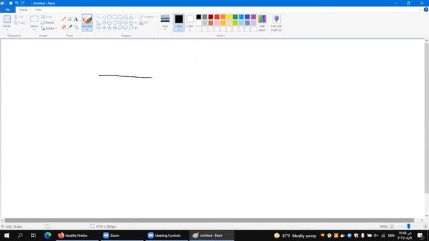Activate Color 2 background box

[190, 23]
